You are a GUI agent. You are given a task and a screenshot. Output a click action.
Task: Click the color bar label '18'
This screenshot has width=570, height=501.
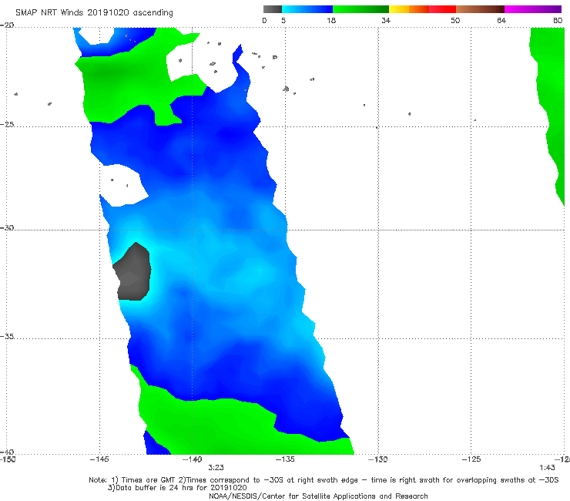tap(331, 20)
